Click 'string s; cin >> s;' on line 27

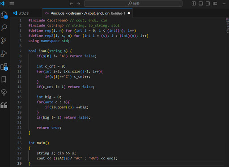[x=56, y=153]
